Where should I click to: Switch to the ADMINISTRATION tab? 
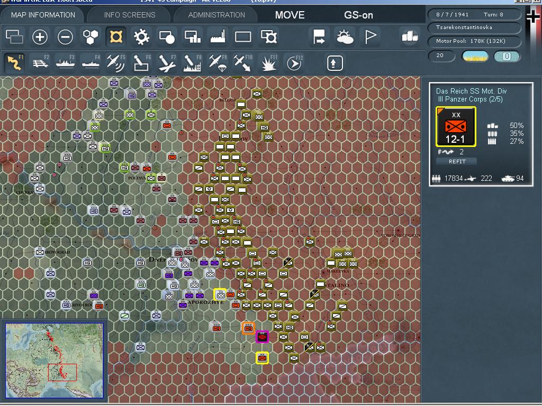click(216, 15)
